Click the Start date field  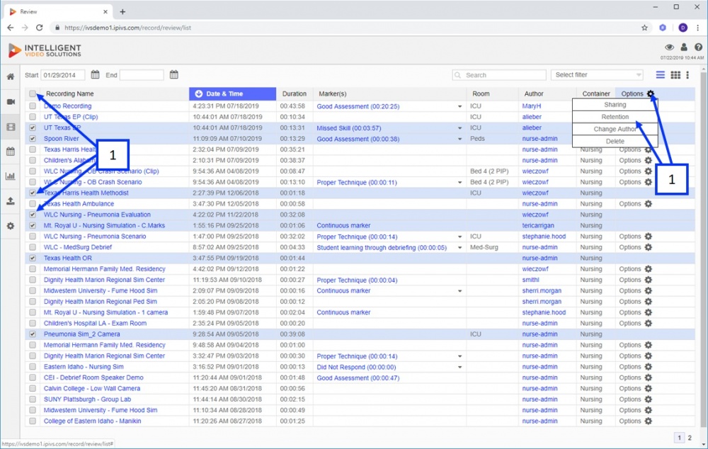pos(63,75)
